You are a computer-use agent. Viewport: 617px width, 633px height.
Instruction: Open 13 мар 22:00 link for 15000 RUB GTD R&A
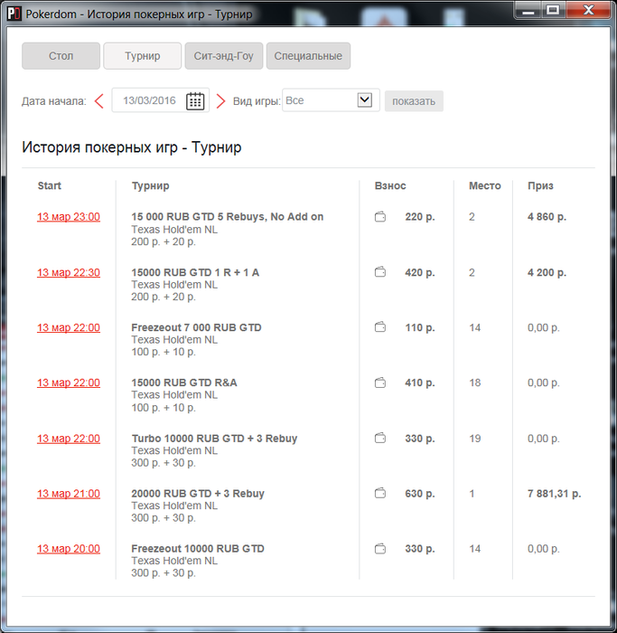tap(69, 383)
